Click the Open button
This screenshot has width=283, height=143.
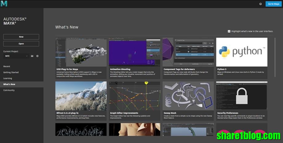point(21,43)
